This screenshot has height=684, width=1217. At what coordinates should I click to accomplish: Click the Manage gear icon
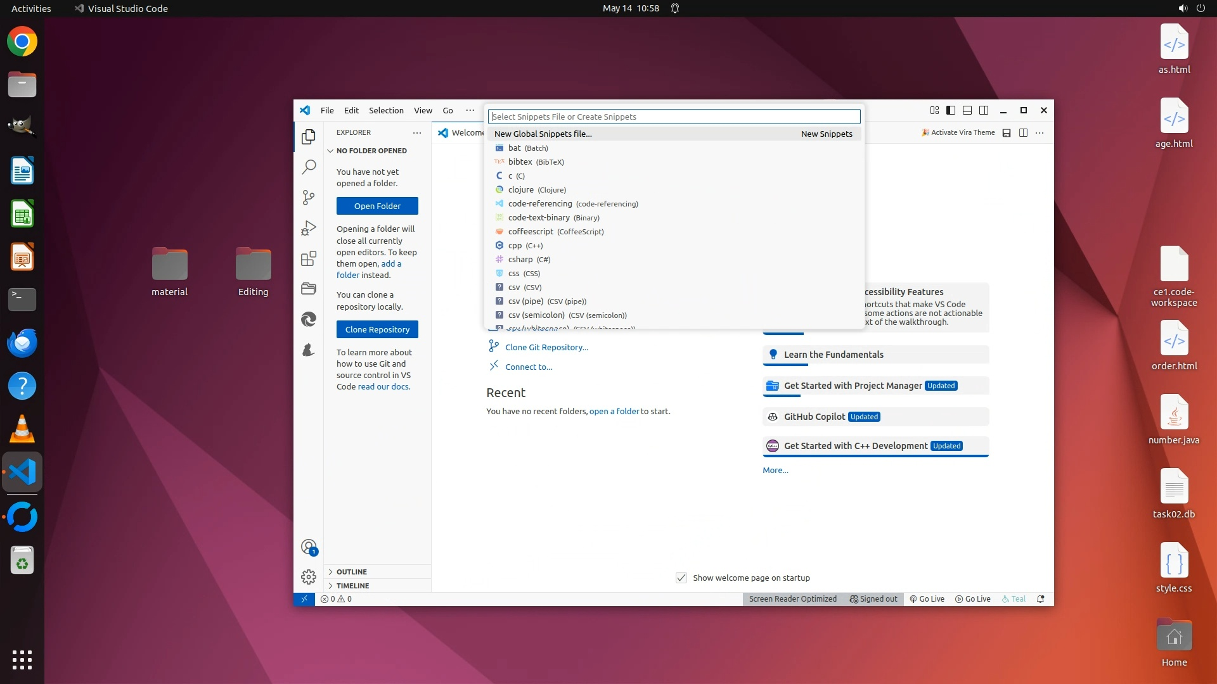click(309, 577)
